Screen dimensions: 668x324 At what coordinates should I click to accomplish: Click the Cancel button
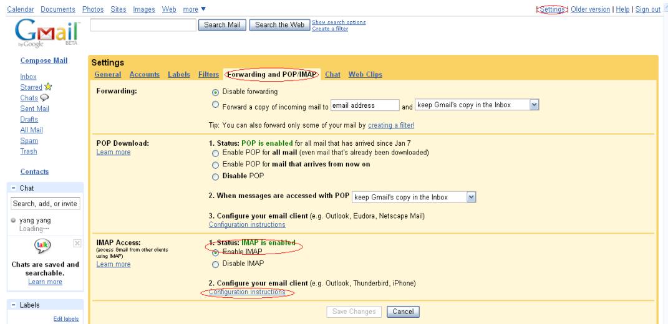coord(402,312)
